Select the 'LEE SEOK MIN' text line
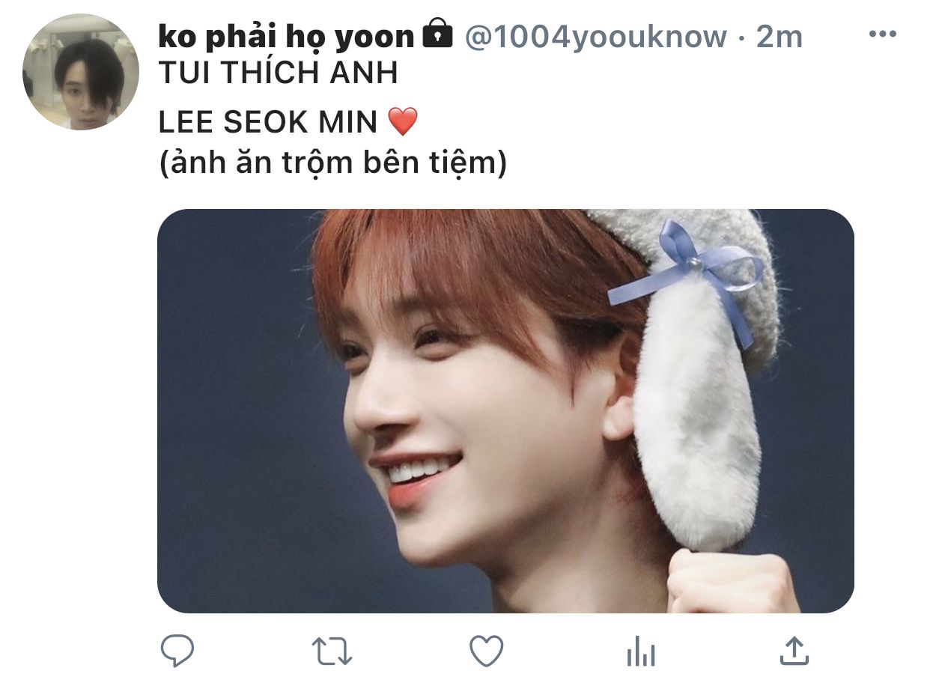 268,122
